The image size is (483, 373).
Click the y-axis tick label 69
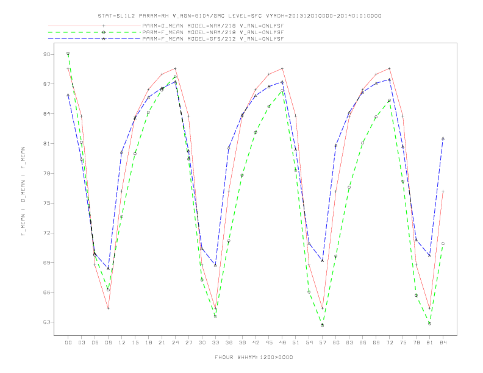(x=47, y=263)
